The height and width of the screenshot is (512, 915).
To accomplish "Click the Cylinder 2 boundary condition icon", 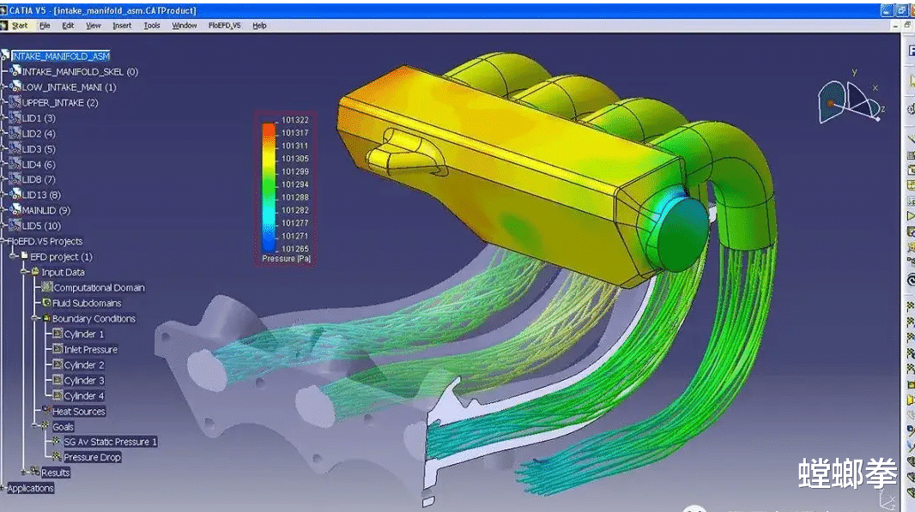I will (x=58, y=364).
